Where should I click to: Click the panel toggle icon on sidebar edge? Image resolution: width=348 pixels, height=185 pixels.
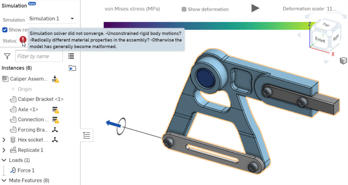88,136
